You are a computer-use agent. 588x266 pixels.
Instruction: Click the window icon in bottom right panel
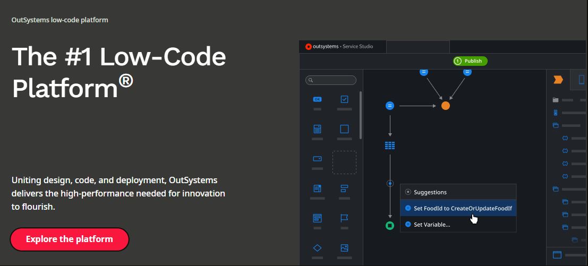point(557,255)
